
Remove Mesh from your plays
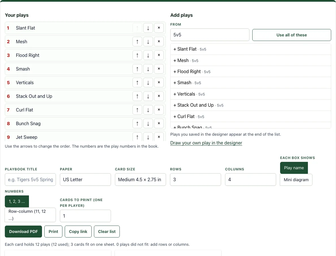pyautogui.click(x=159, y=42)
